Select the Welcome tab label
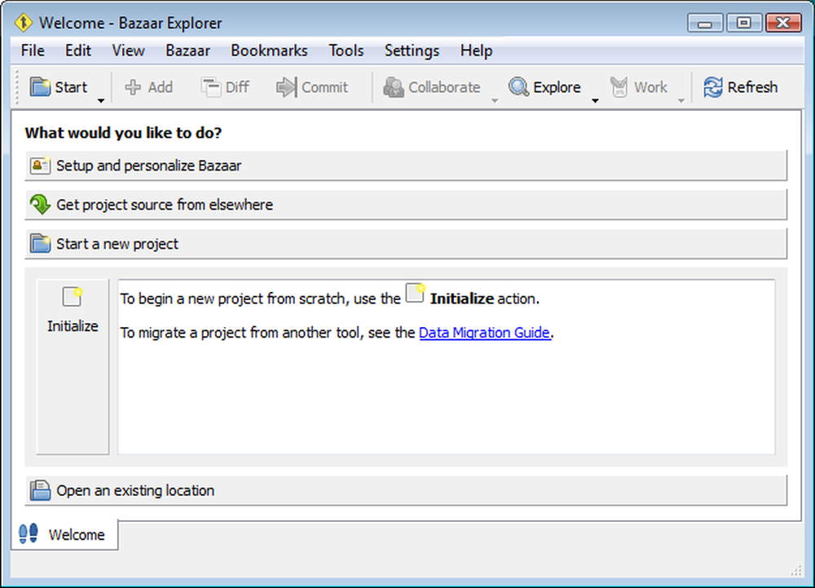The height and width of the screenshot is (588, 815). 77,534
